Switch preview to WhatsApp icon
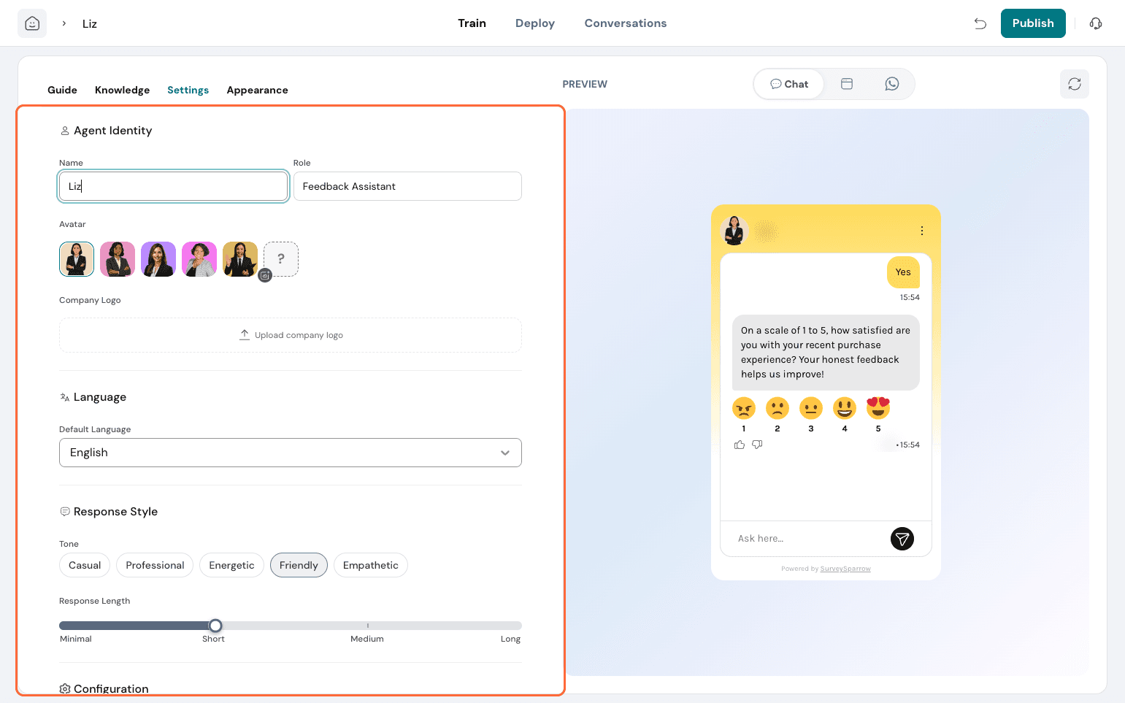 pos(891,84)
